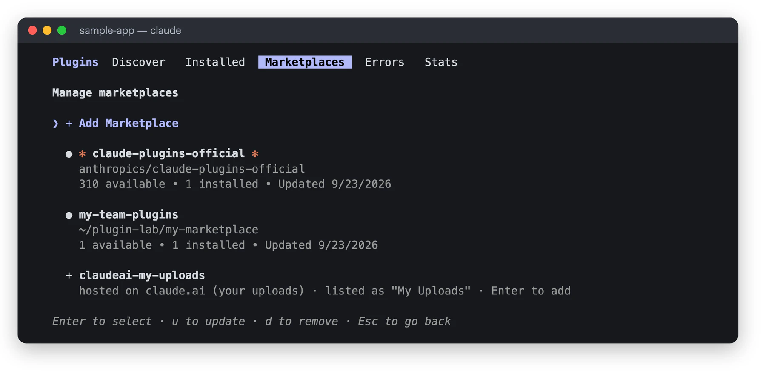Click the ~/plugin-lab/my-marketplace path

click(169, 230)
